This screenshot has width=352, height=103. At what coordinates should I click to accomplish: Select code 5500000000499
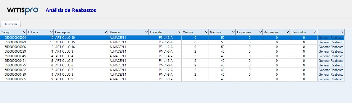[x=13, y=75]
